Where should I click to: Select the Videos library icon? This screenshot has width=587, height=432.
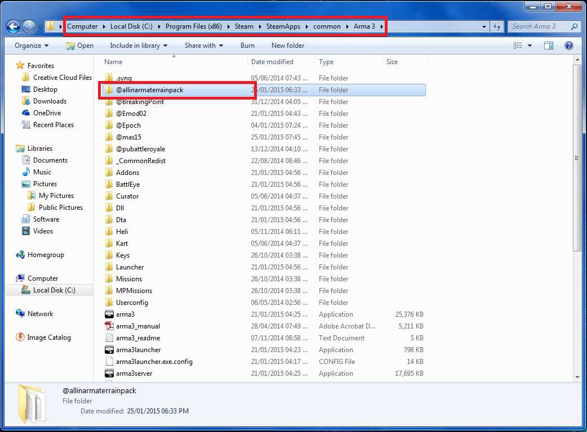point(26,231)
